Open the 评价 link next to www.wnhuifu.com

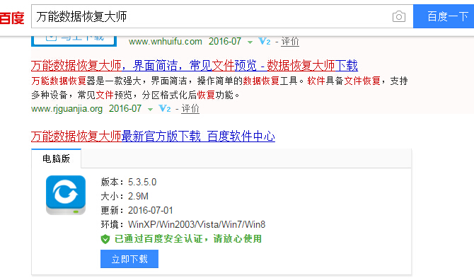[290, 42]
